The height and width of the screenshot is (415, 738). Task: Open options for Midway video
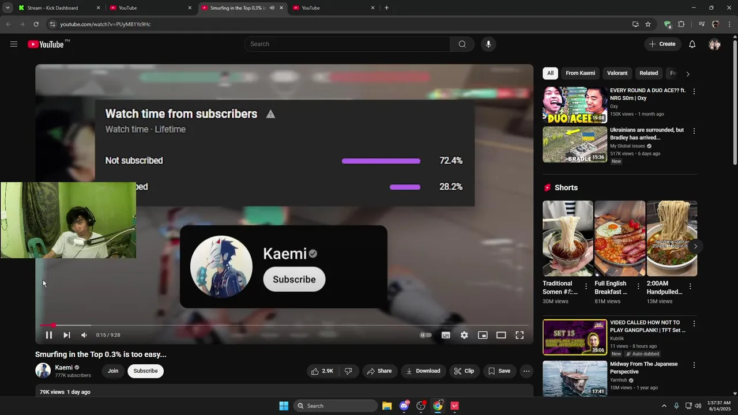coord(694,365)
